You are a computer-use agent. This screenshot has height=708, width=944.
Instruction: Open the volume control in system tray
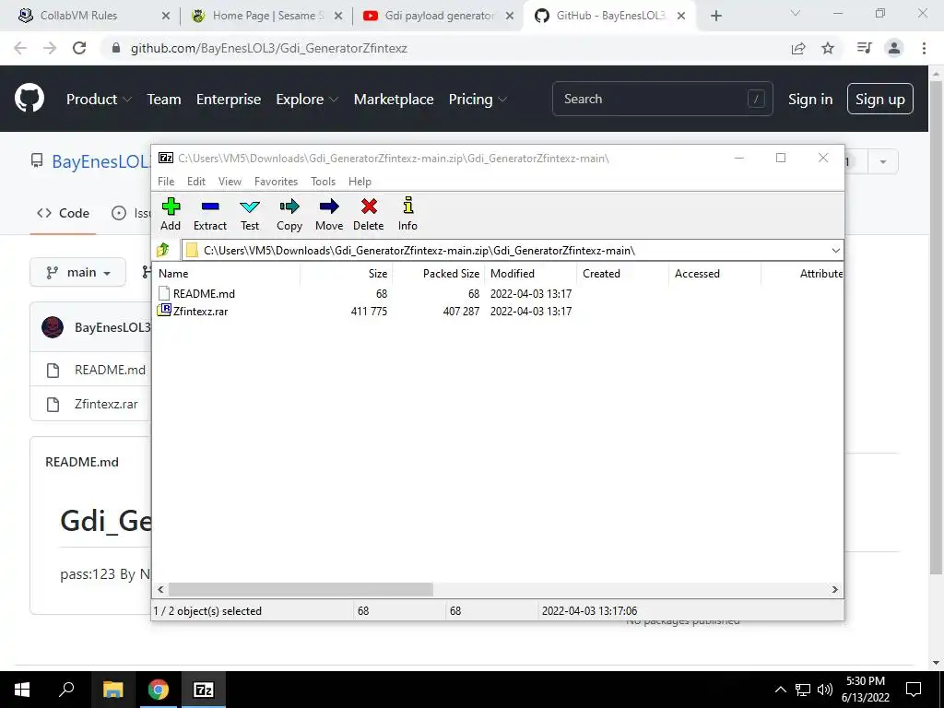[825, 690]
